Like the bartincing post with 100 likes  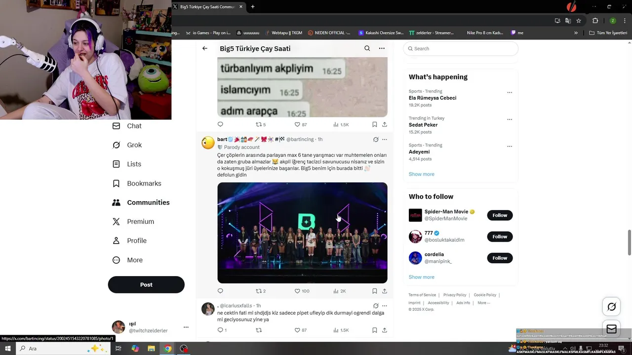pyautogui.click(x=302, y=291)
